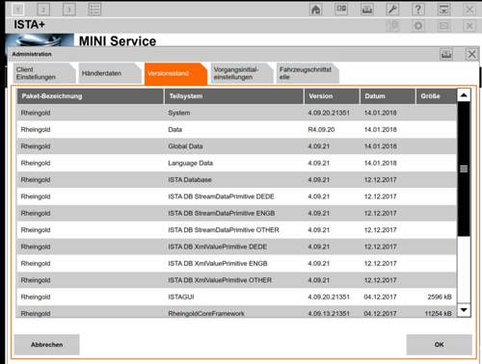The width and height of the screenshot is (482, 364).
Task: Select the Versionsstand tab
Action: [x=175, y=73]
